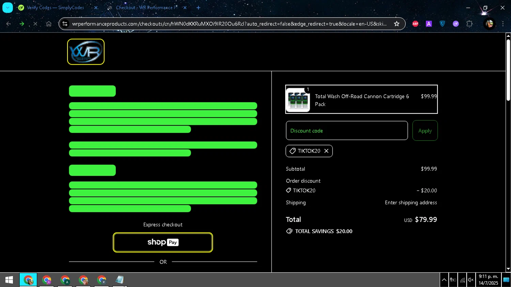Click the Discount code input field

click(347, 130)
